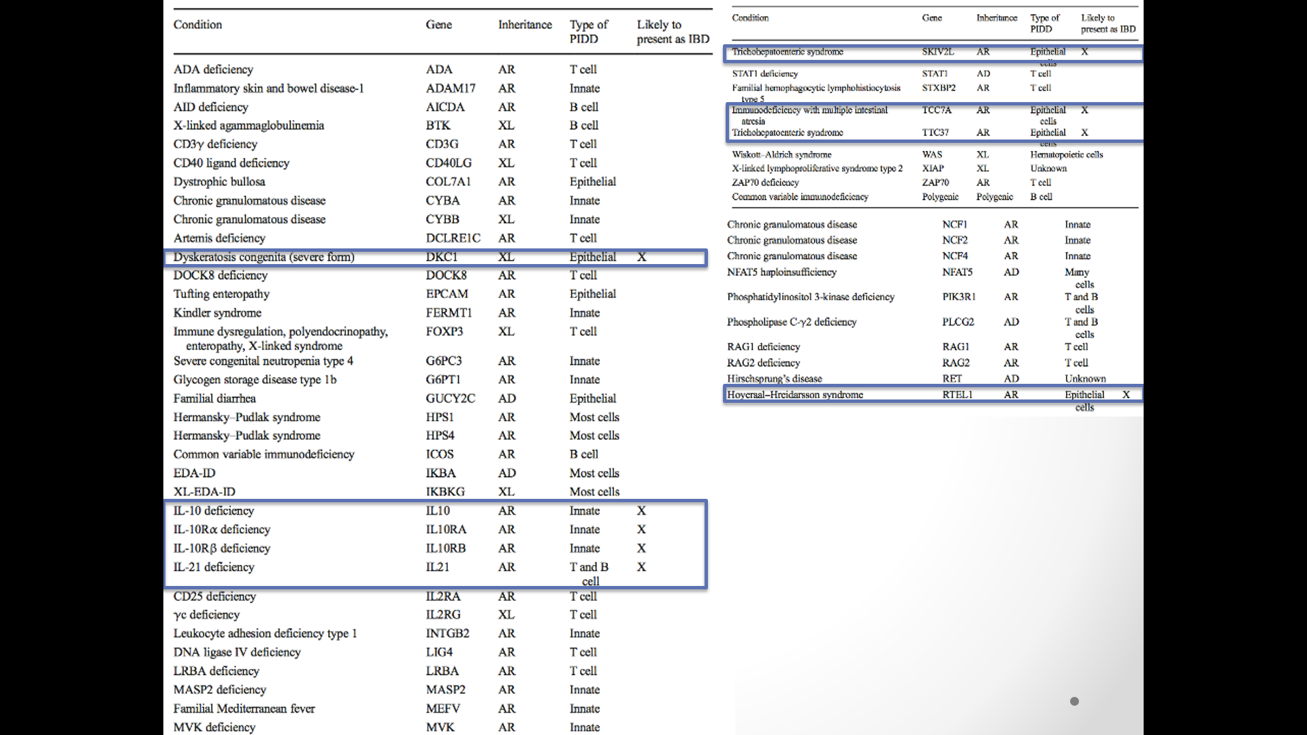The height and width of the screenshot is (735, 1307).
Task: Click the 'Type of PIDD' header of the left table
Action: coord(588,32)
